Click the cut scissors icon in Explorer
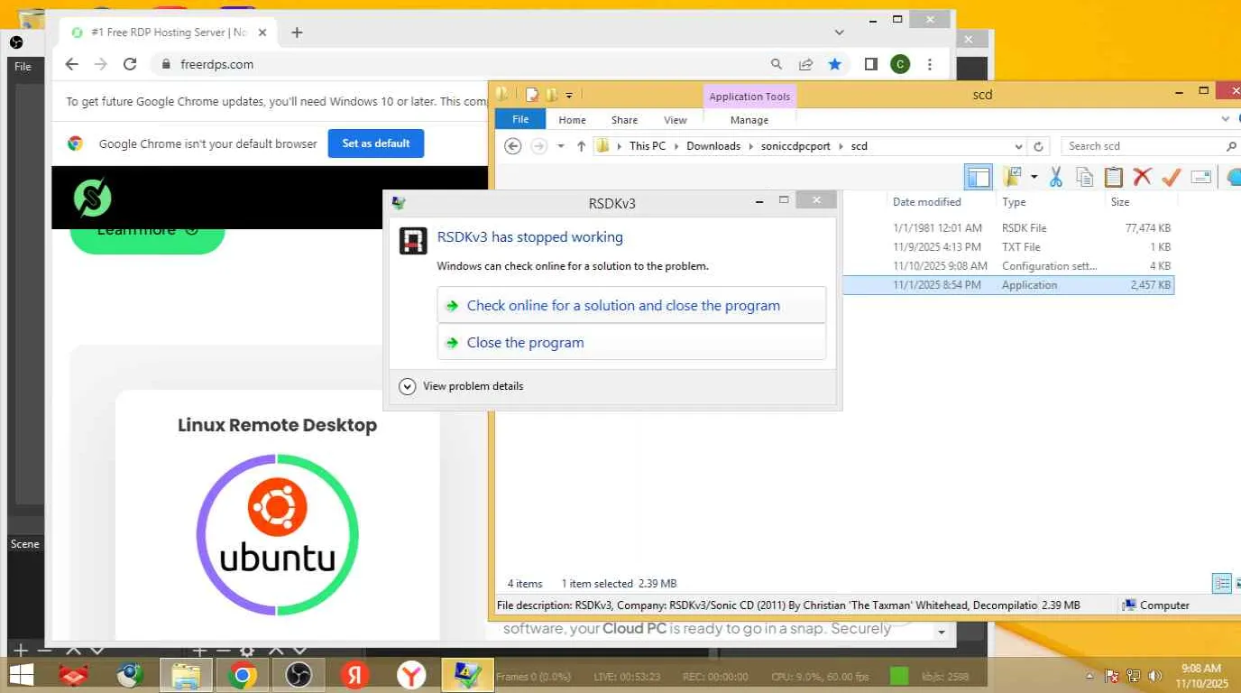The height and width of the screenshot is (693, 1241). coord(1055,177)
